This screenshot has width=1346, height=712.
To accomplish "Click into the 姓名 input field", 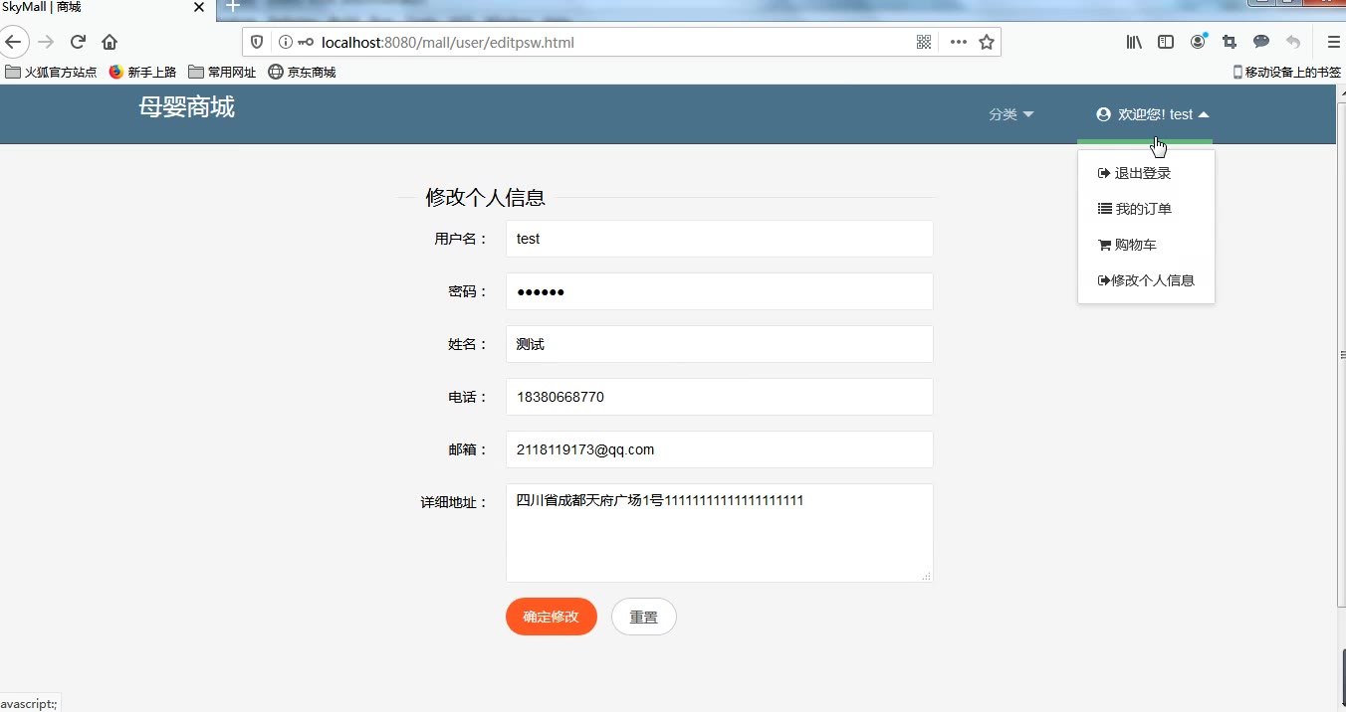I will coord(720,344).
